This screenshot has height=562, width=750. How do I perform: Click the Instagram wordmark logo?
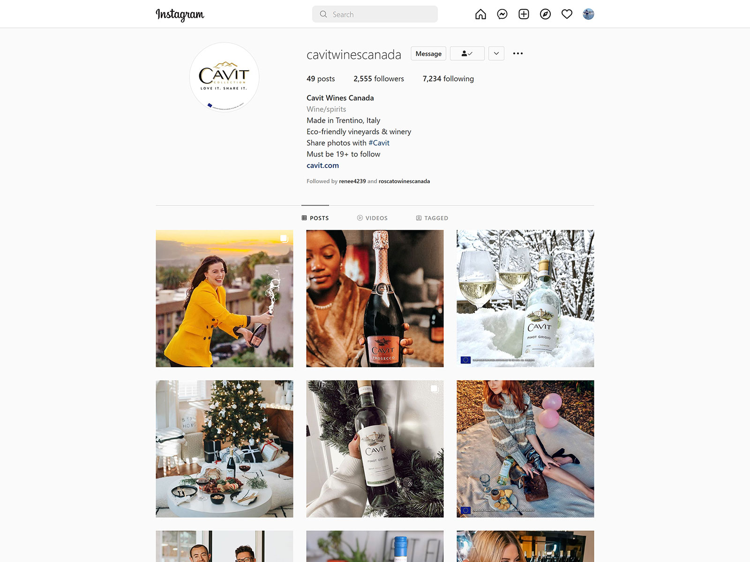180,15
